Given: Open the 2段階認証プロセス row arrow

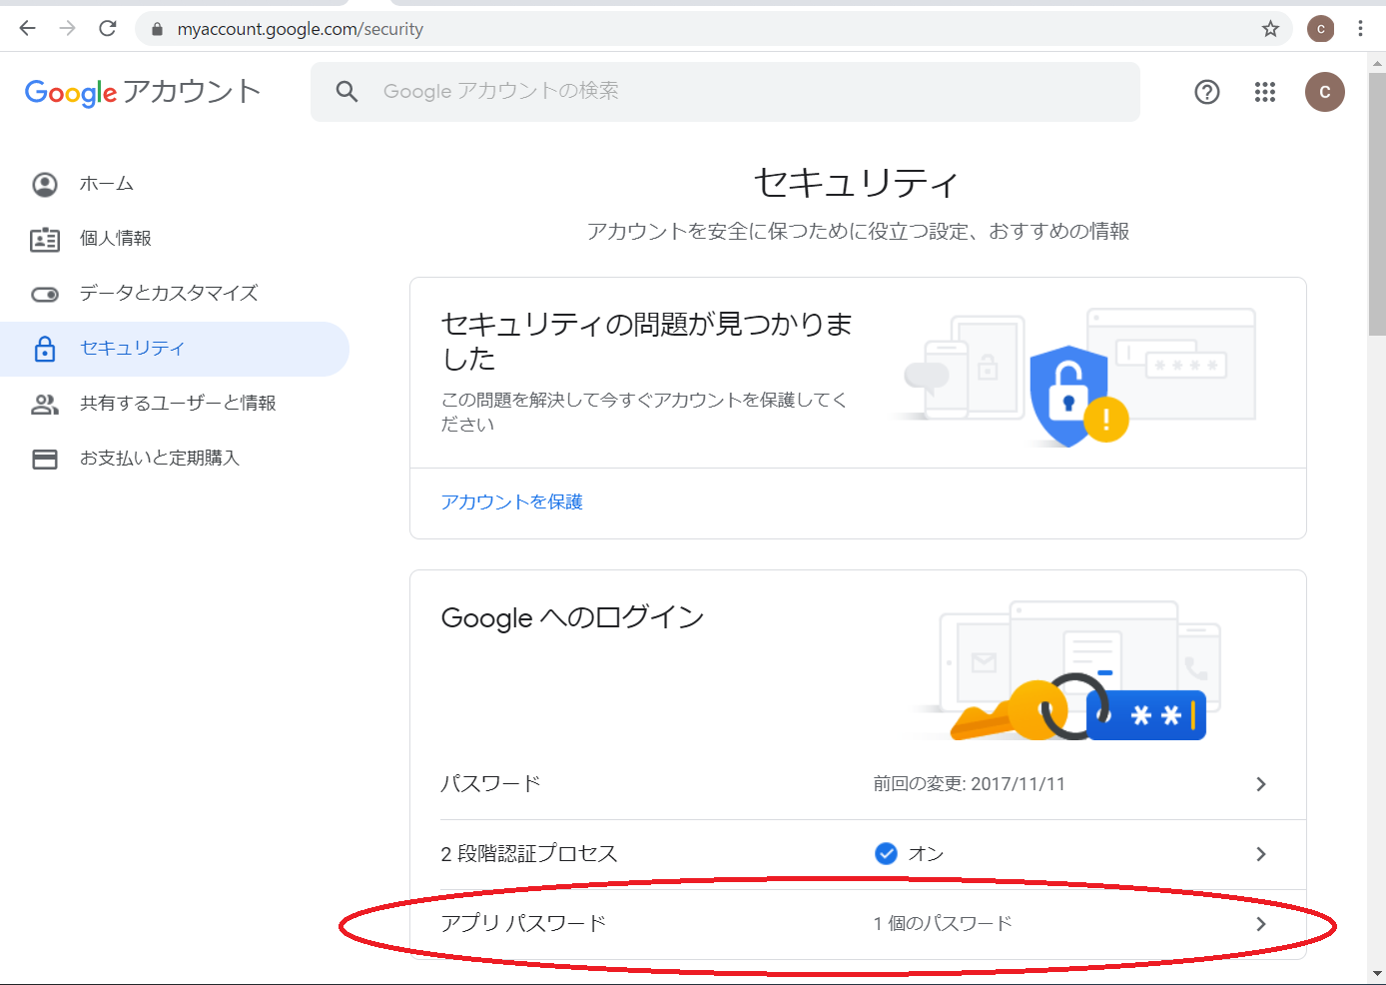Looking at the screenshot, I should click(1260, 854).
